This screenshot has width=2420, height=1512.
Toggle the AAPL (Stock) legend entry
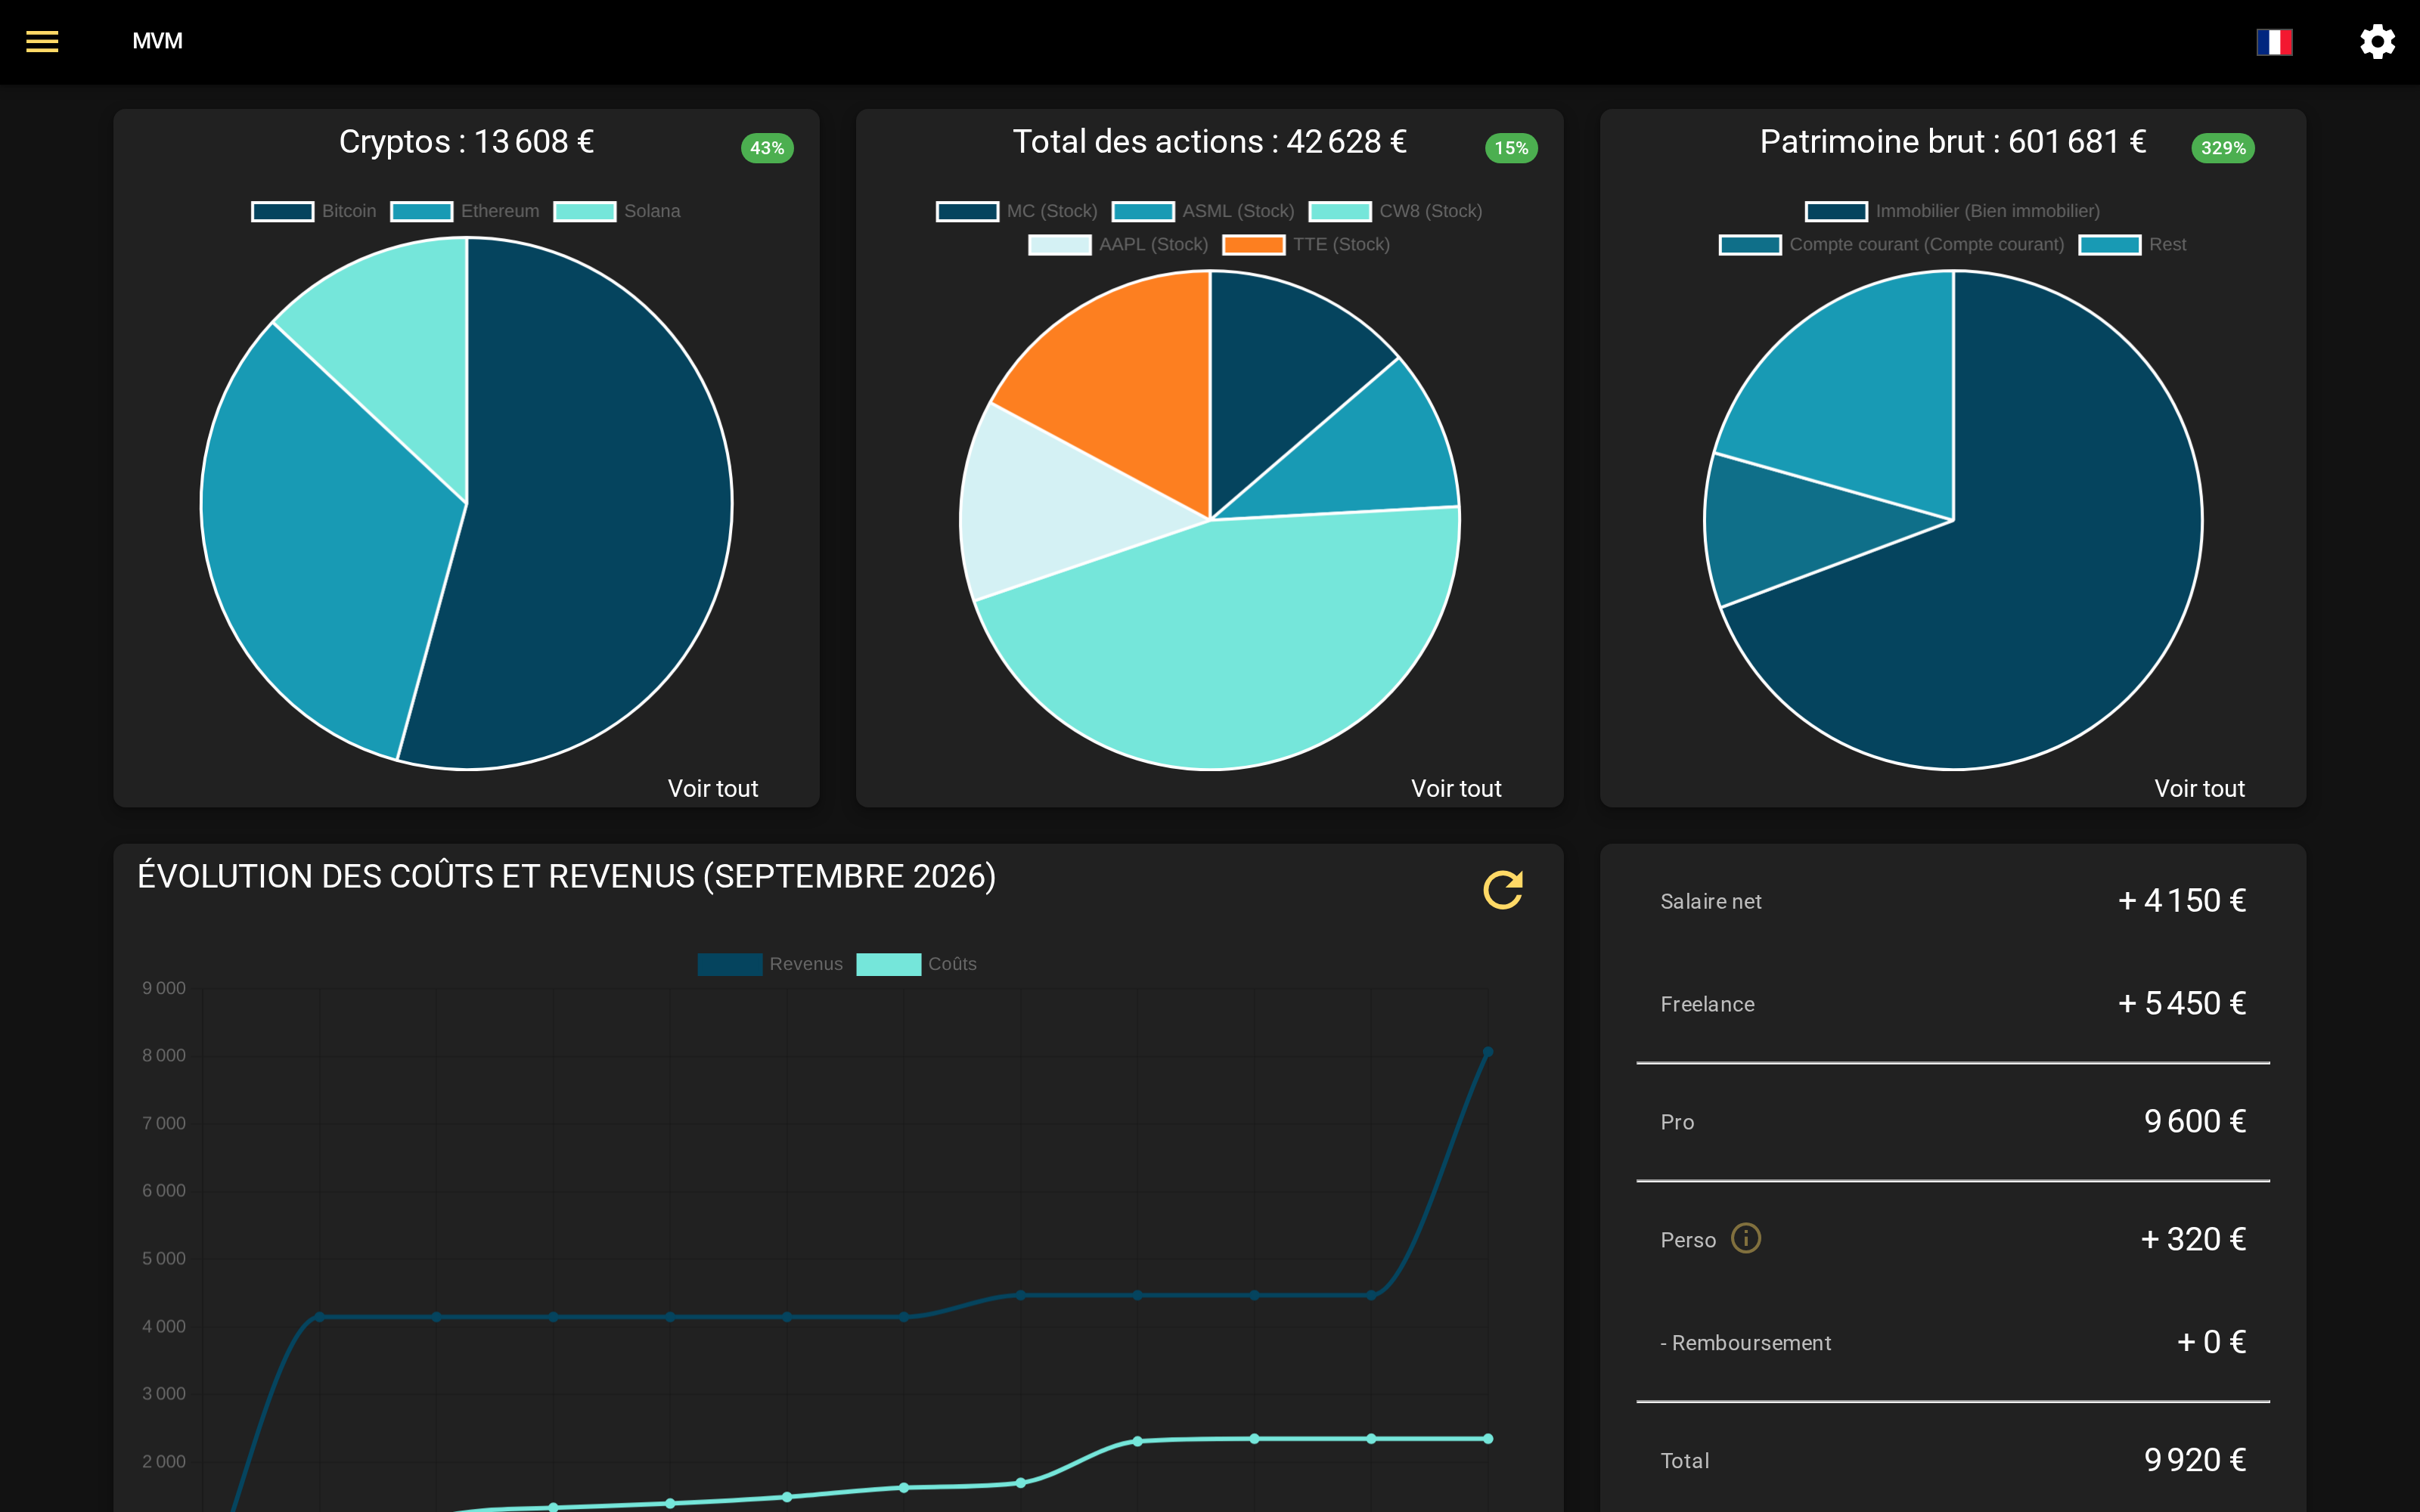pos(1118,244)
